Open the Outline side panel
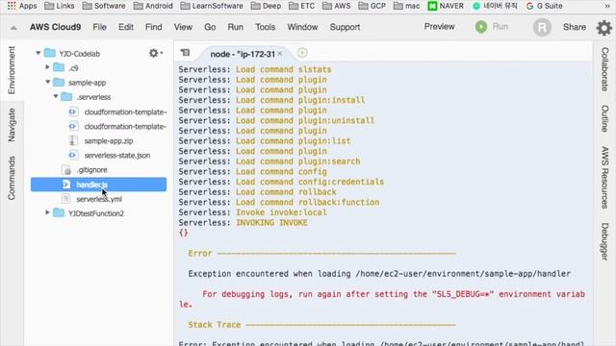Screen dimensions: 616x346 pos(604,118)
